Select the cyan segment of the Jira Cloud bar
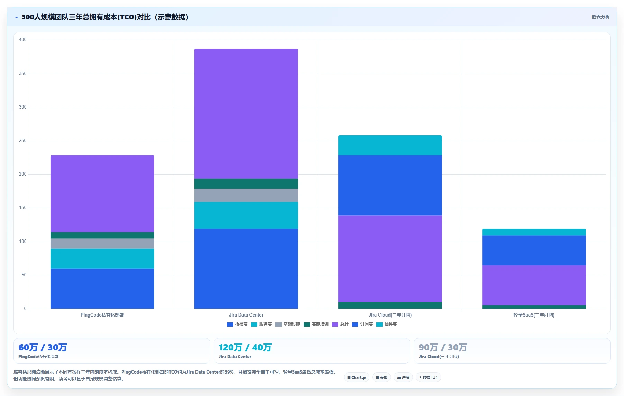 pyautogui.click(x=390, y=145)
